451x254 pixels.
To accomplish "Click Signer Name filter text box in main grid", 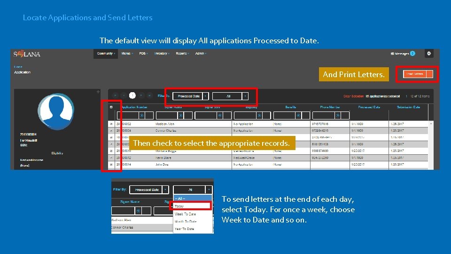I will [167, 116].
